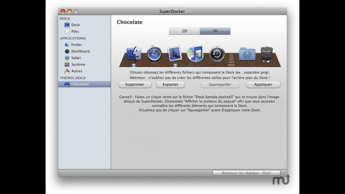Click the Chocolate theme icon in sidebar
The image size is (345, 194).
point(67,84)
